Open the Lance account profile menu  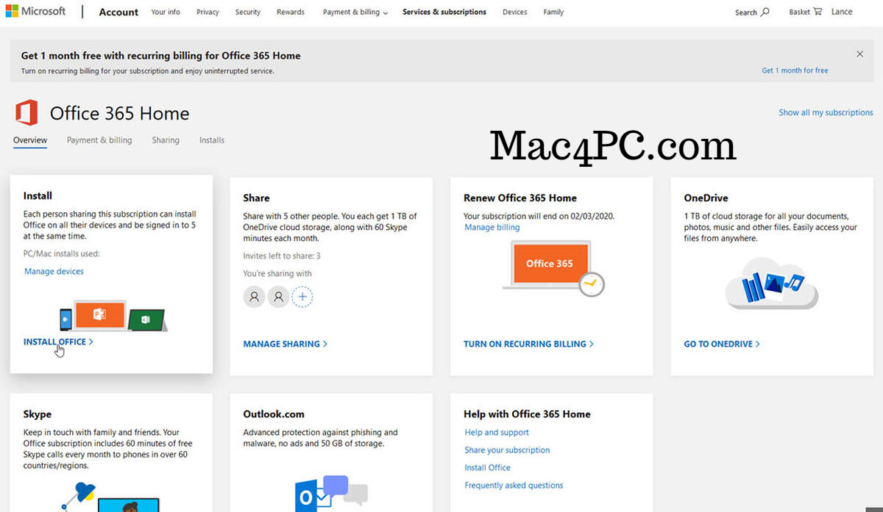click(842, 12)
